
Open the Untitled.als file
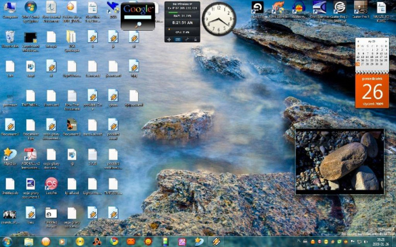10,186
